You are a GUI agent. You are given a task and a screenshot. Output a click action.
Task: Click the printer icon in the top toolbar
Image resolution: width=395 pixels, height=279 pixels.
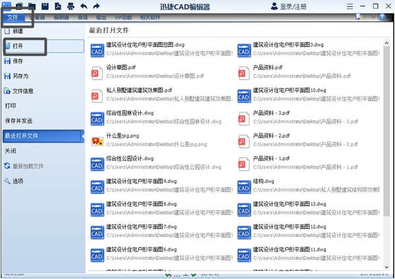(70, 6)
